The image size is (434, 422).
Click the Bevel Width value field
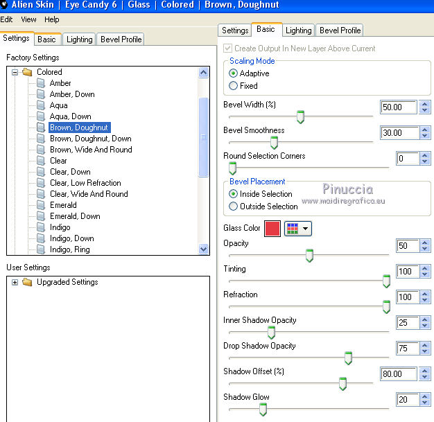coord(399,107)
